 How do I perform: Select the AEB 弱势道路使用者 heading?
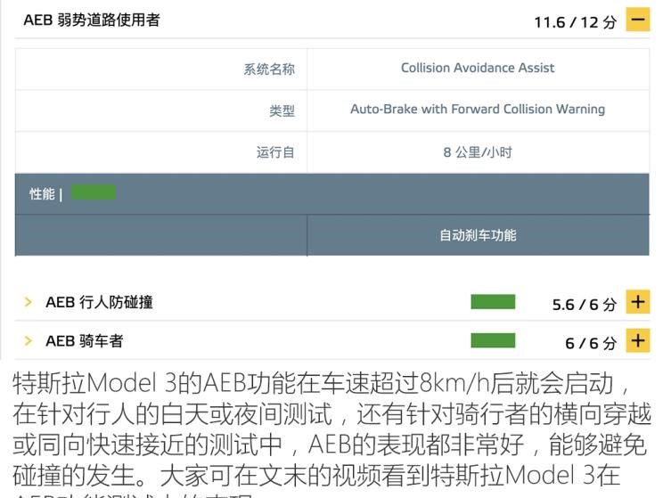[x=92, y=20]
